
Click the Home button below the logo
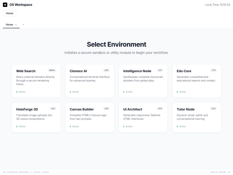pos(9,13)
